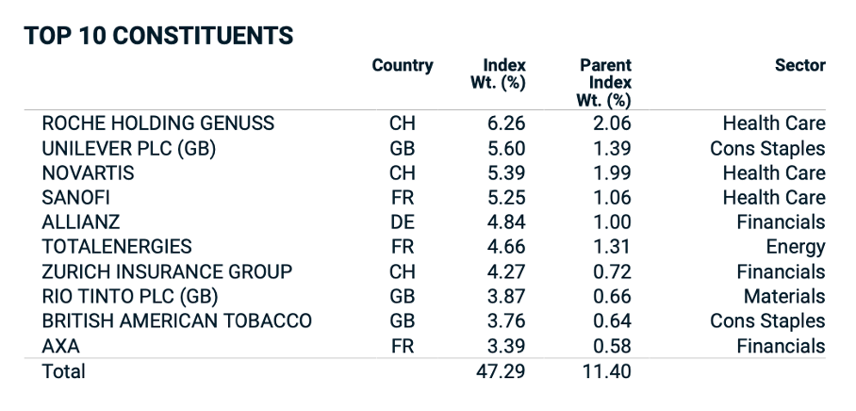Click the 47.29 total index weight

pyautogui.click(x=501, y=371)
